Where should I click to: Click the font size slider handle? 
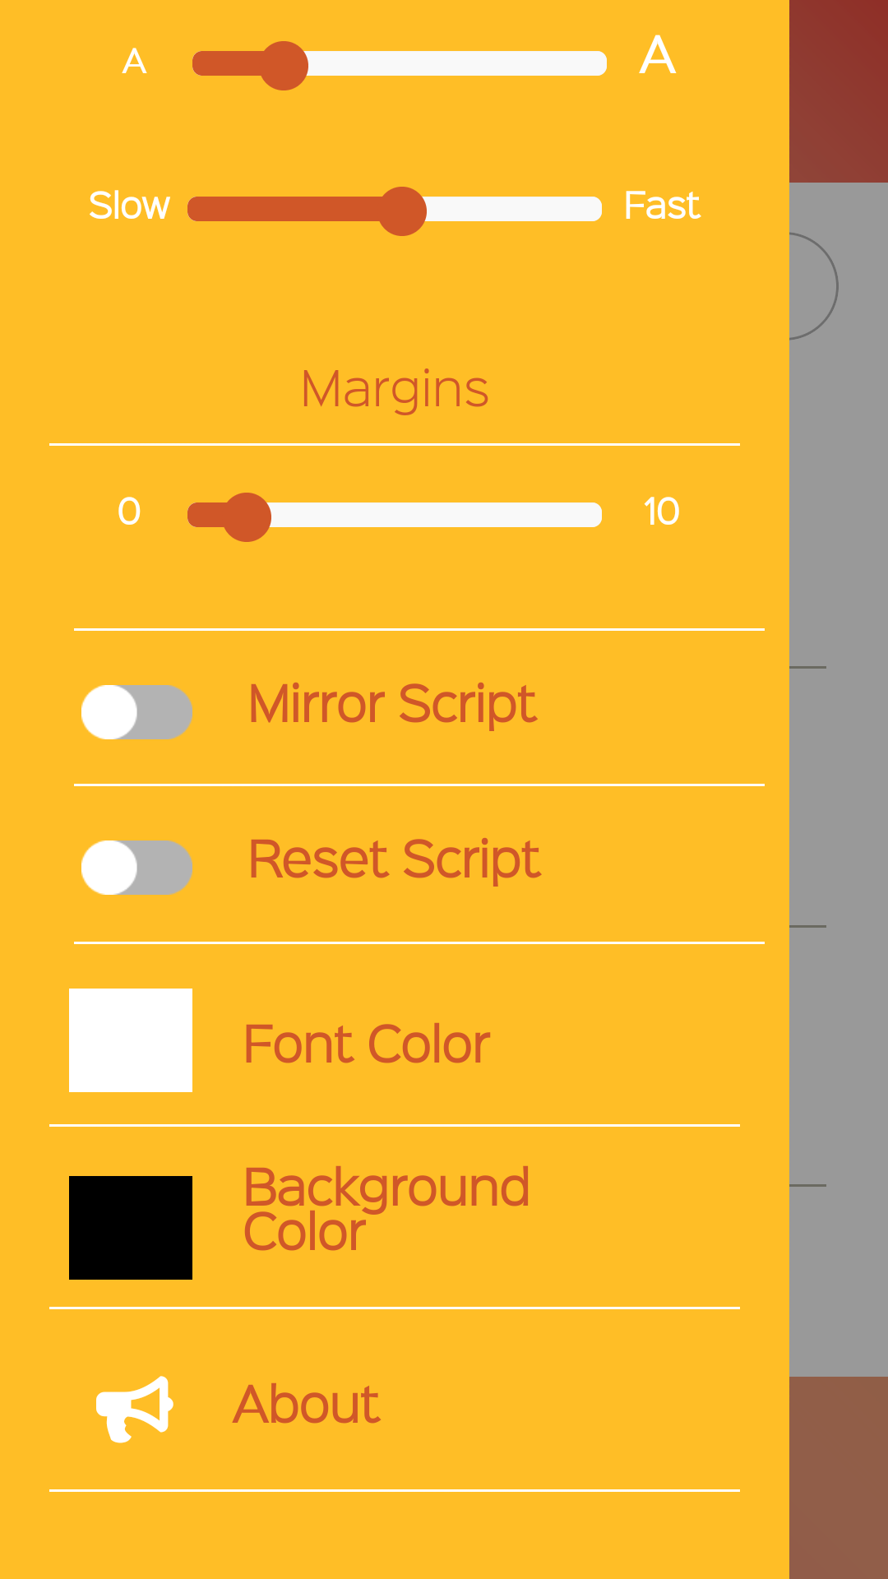point(284,65)
